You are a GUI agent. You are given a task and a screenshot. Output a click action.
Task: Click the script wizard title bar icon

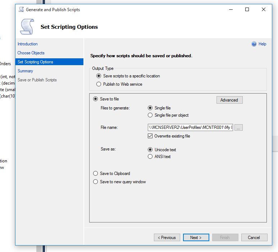click(x=22, y=10)
